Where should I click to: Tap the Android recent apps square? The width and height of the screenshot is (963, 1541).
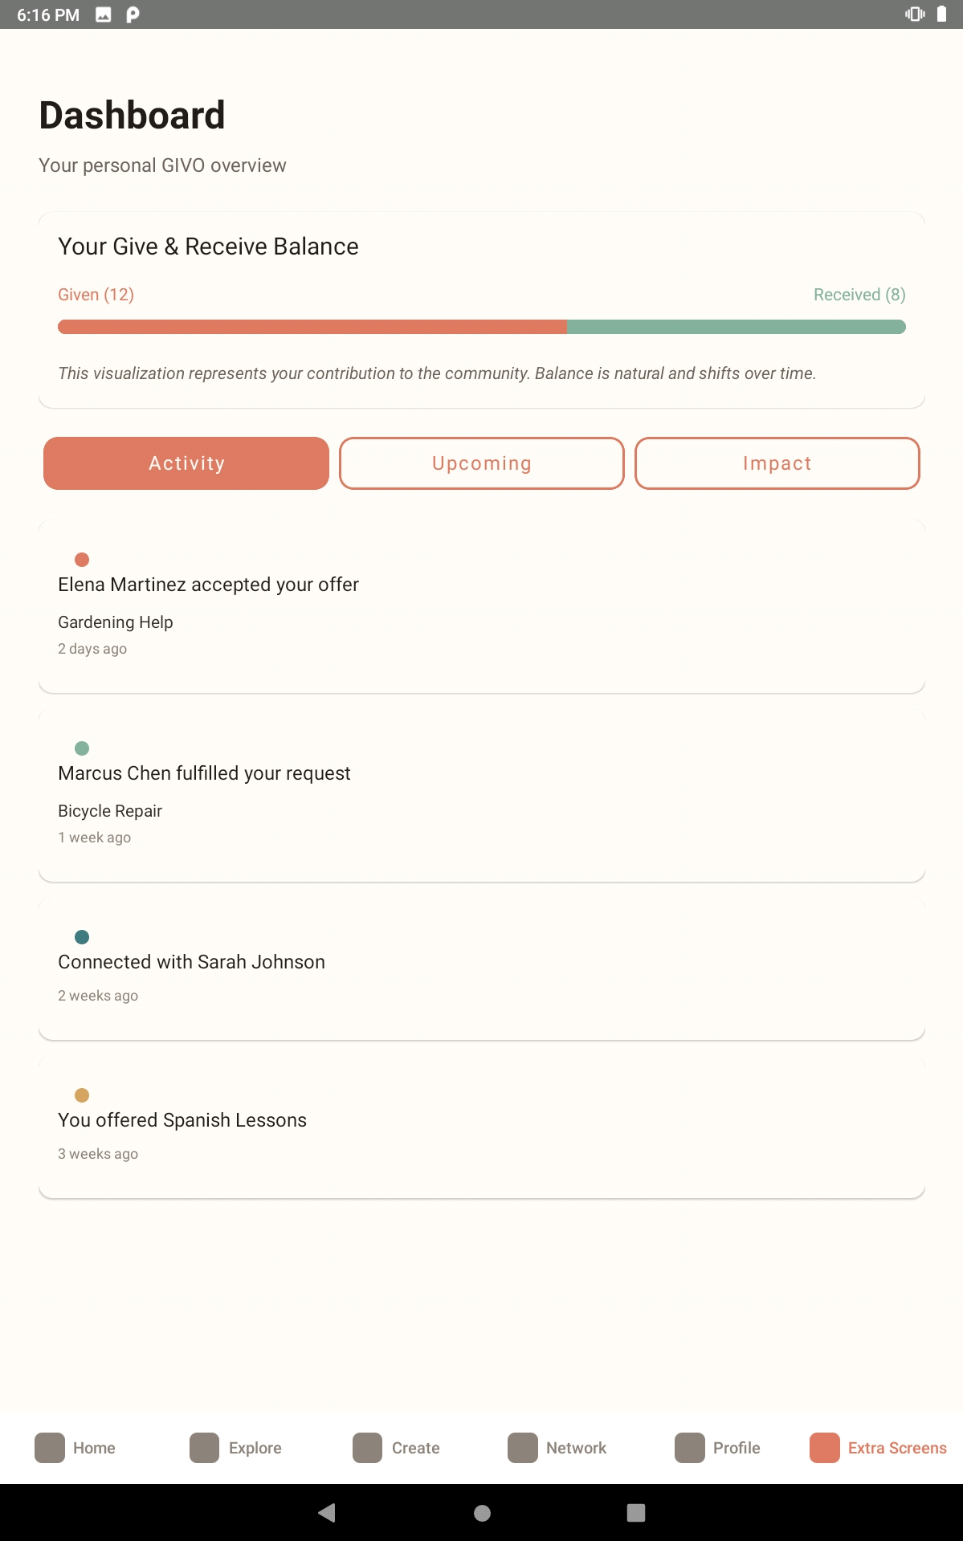(636, 1513)
